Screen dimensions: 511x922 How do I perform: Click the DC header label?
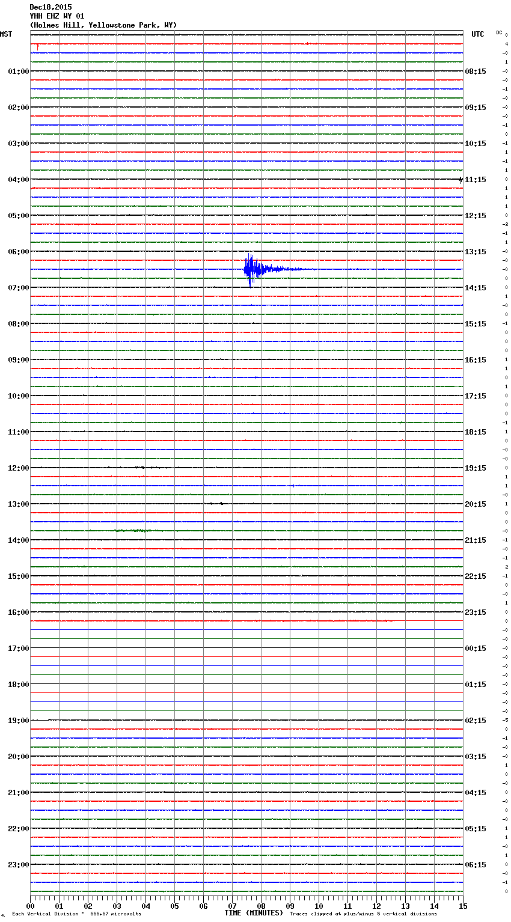point(499,32)
